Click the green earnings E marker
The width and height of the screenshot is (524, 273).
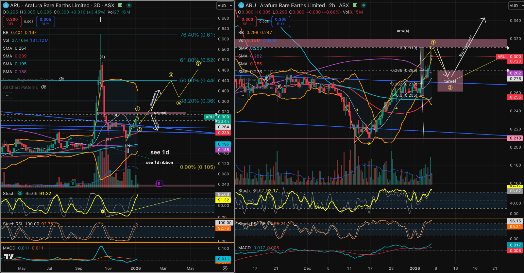73,184
